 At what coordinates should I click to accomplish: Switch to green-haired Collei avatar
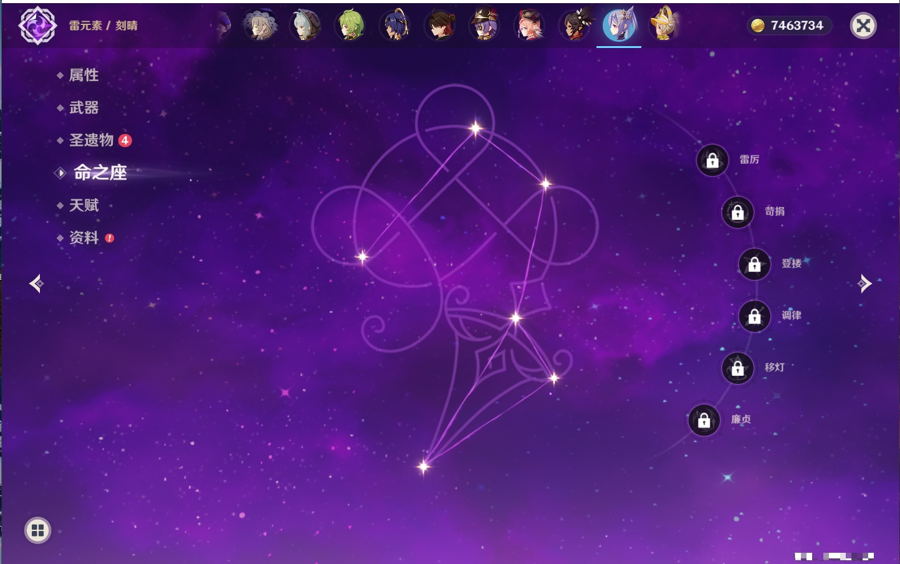350,26
